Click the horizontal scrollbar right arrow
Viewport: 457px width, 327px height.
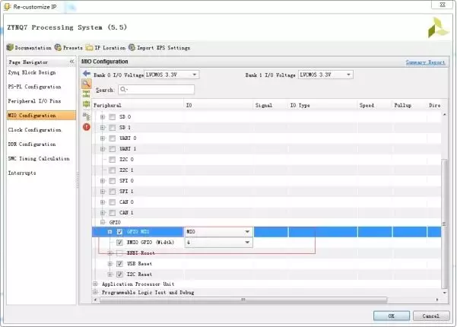(437, 300)
